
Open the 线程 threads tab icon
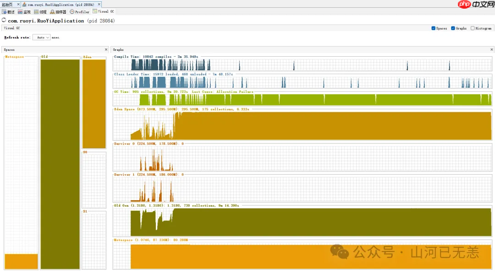37,12
